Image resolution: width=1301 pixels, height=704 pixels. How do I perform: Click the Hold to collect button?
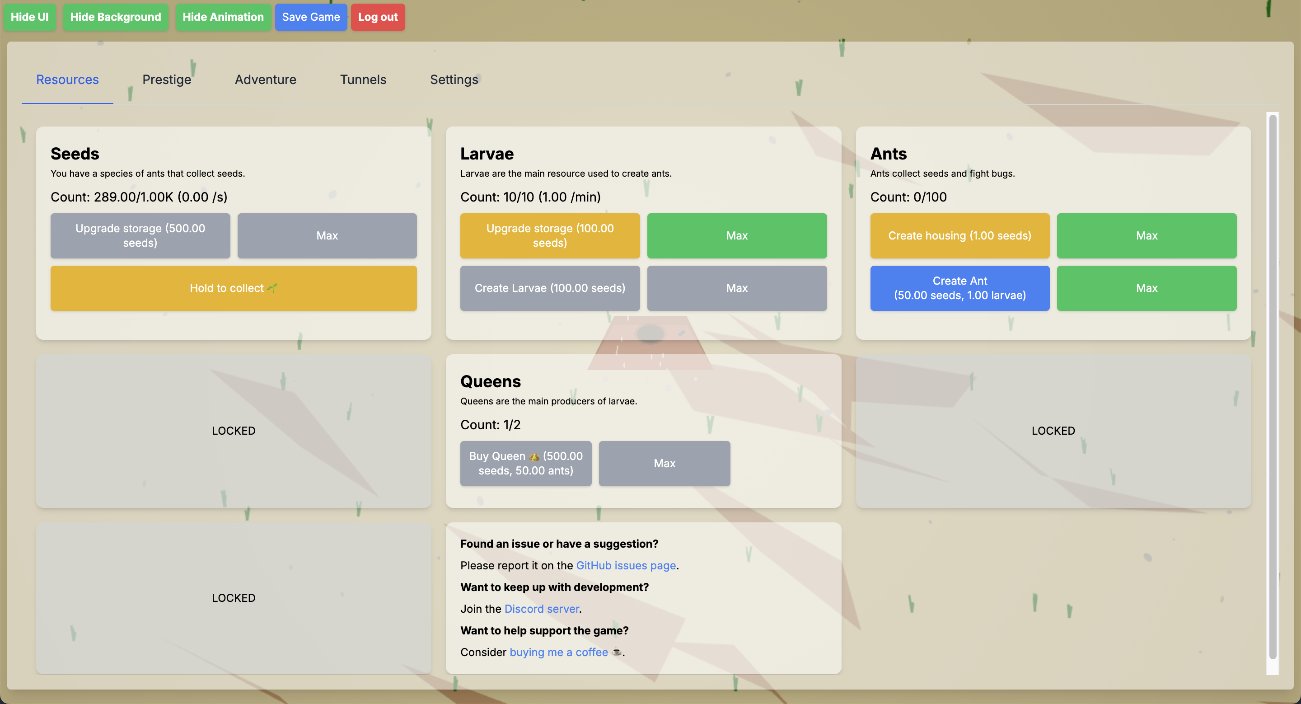tap(234, 288)
